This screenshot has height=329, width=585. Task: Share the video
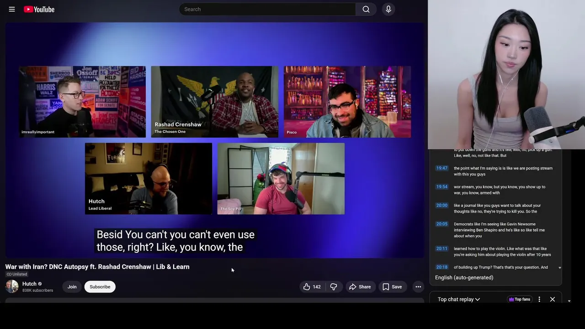click(x=360, y=287)
